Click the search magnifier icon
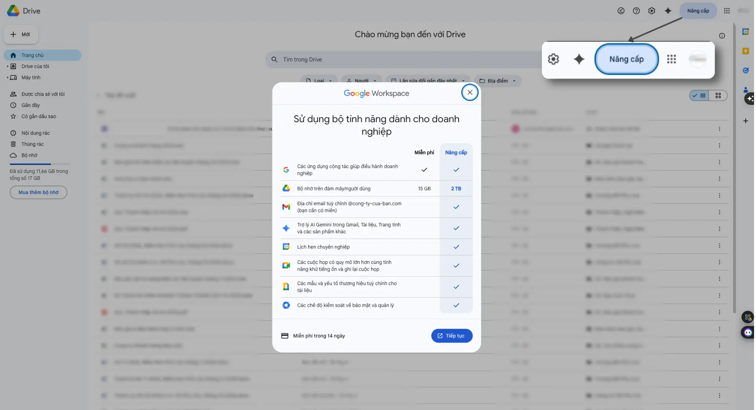The image size is (756, 410). pyautogui.click(x=275, y=60)
